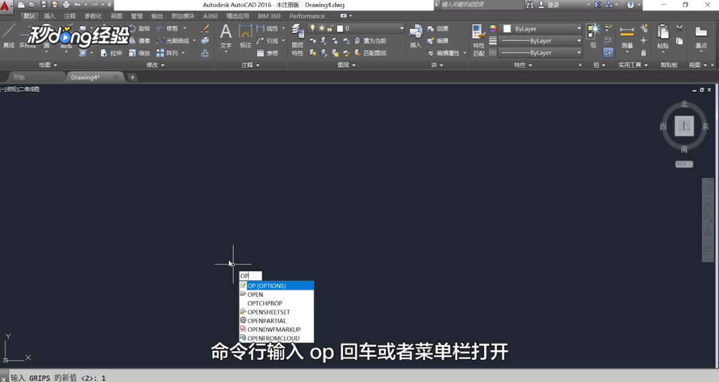
Task: Click the Save As icon in quick access toolbar
Action: [x=55, y=5]
